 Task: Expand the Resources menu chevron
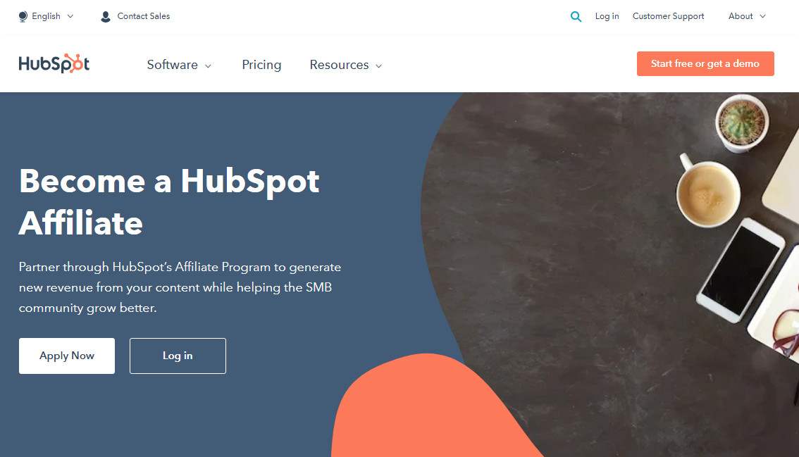[x=378, y=65]
